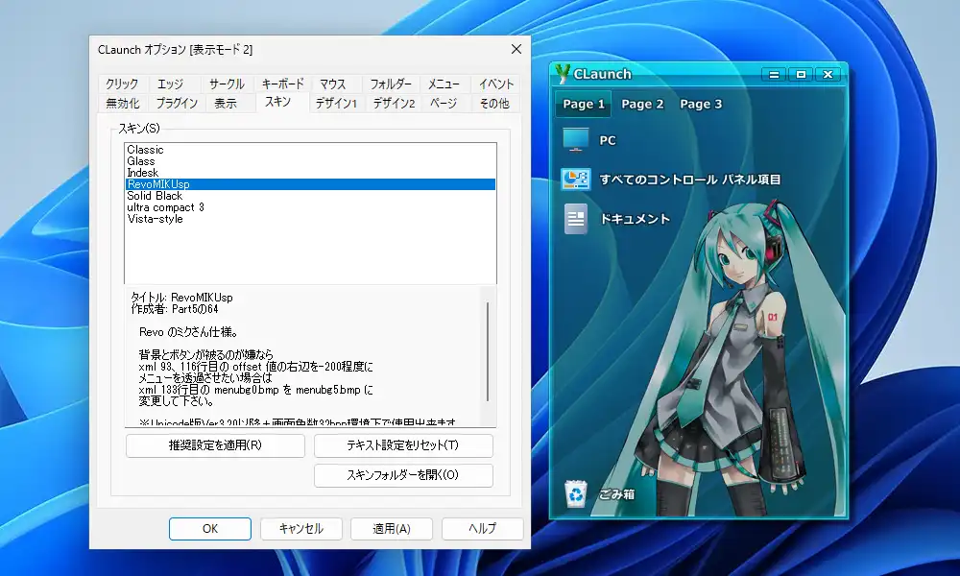Open the イベント tab
Viewport: 960px width, 576px height.
click(x=496, y=84)
